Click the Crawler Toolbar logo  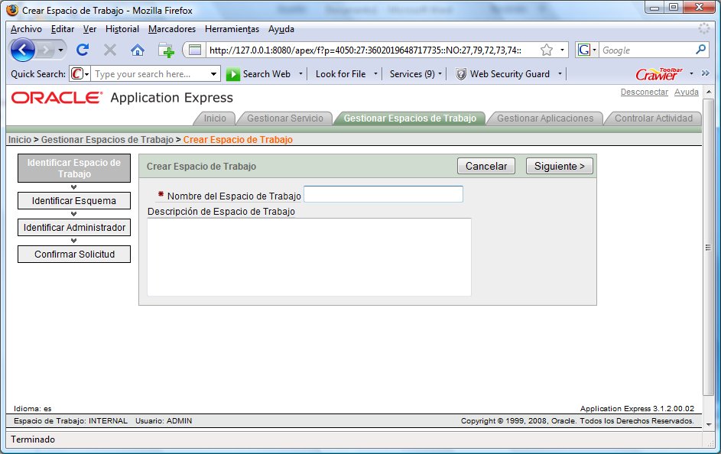tap(659, 73)
